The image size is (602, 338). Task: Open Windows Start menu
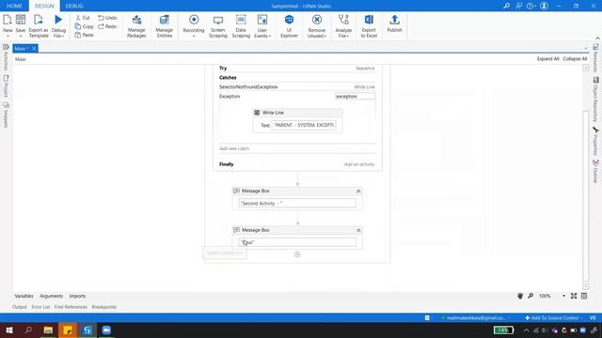[x=9, y=330]
